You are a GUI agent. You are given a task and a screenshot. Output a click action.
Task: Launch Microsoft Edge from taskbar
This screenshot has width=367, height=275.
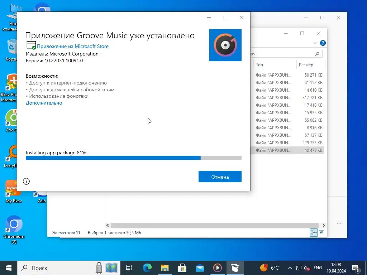point(147,268)
